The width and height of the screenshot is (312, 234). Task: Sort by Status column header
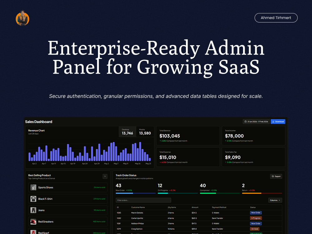click(x=253, y=207)
